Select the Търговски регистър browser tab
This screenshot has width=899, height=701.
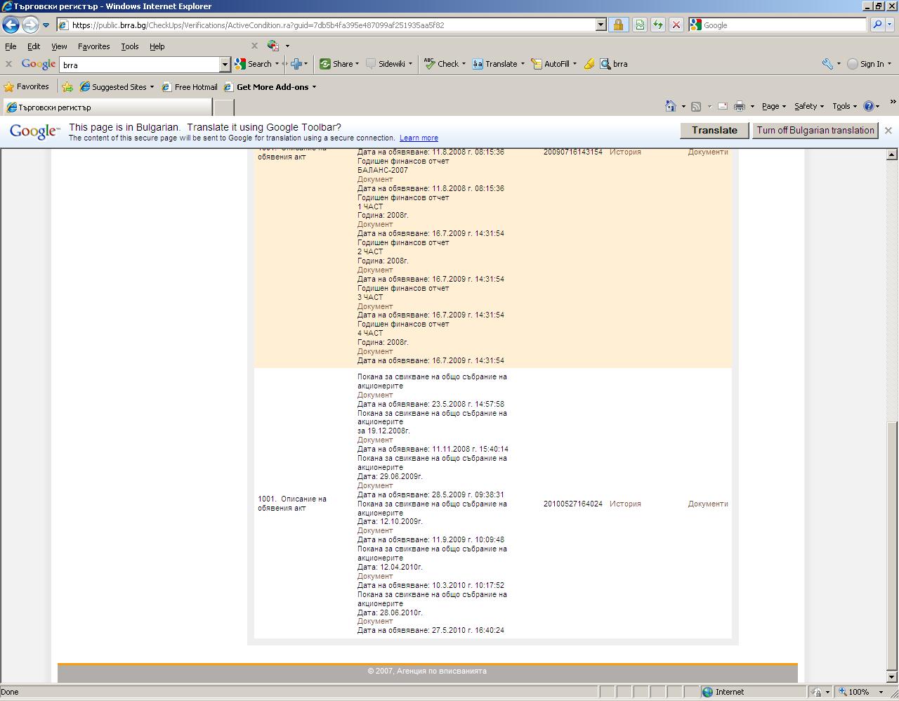click(105, 107)
